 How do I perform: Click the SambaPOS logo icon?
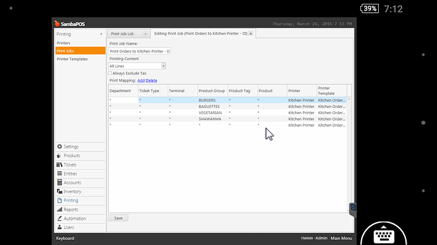coord(57,23)
